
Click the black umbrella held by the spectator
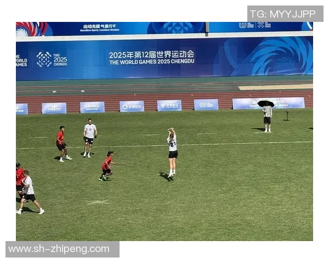point(265,104)
